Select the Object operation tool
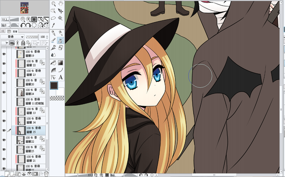Viewport: 285px width, 177px height. tap(53, 11)
